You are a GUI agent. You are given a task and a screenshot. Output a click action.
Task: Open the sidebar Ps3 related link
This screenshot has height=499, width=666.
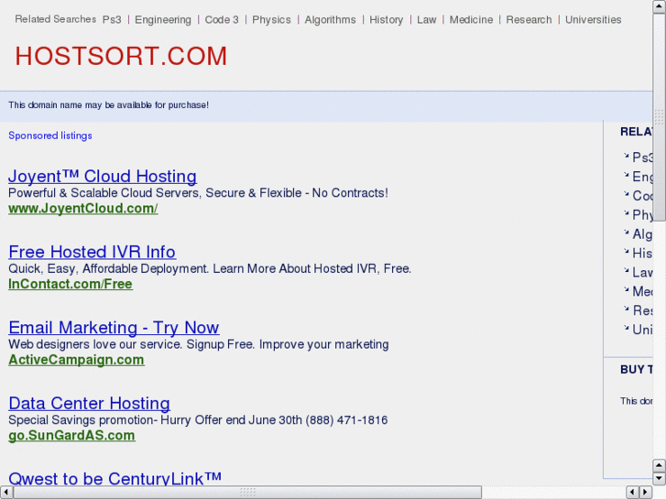pyautogui.click(x=642, y=157)
